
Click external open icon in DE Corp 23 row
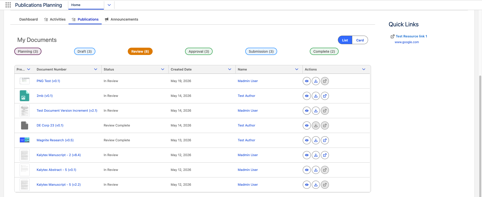pyautogui.click(x=325, y=125)
